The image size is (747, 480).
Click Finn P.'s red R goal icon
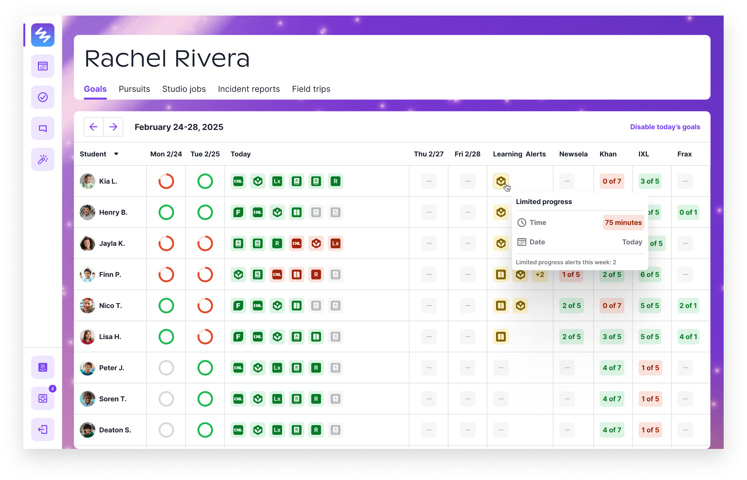click(x=316, y=275)
